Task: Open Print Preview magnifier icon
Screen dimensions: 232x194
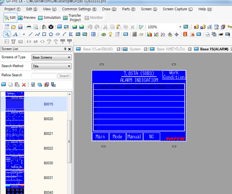Action: point(36,27)
